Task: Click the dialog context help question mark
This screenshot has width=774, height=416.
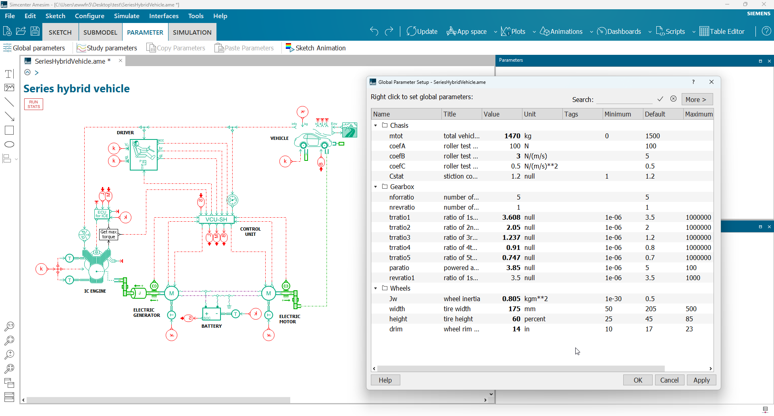Action: click(693, 82)
